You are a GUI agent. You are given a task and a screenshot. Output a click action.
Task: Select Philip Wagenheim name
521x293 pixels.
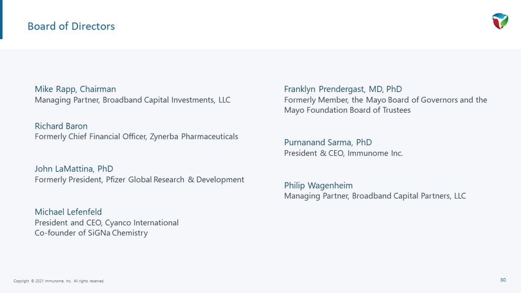(318, 185)
